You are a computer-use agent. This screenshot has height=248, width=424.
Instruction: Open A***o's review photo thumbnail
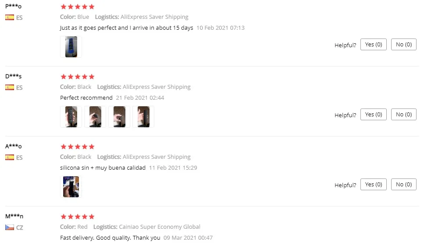tap(71, 187)
